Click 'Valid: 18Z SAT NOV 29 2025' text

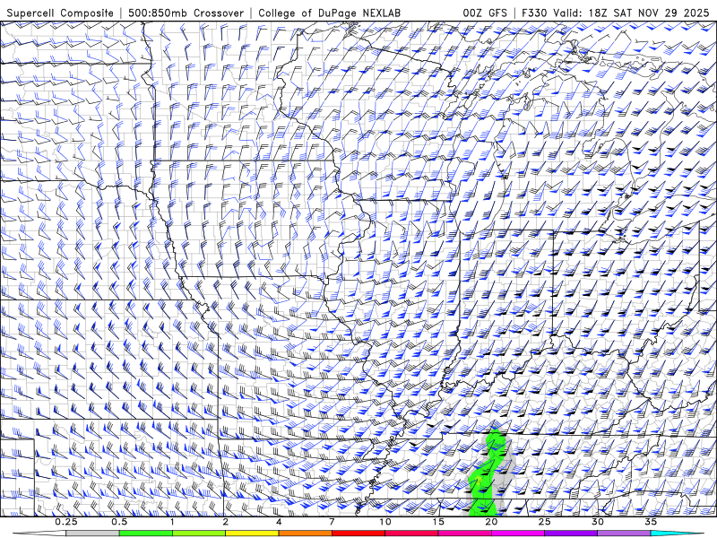point(631,13)
